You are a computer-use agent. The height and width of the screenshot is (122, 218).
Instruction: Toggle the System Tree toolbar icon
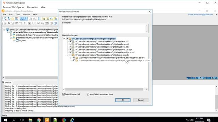click(x=22, y=19)
